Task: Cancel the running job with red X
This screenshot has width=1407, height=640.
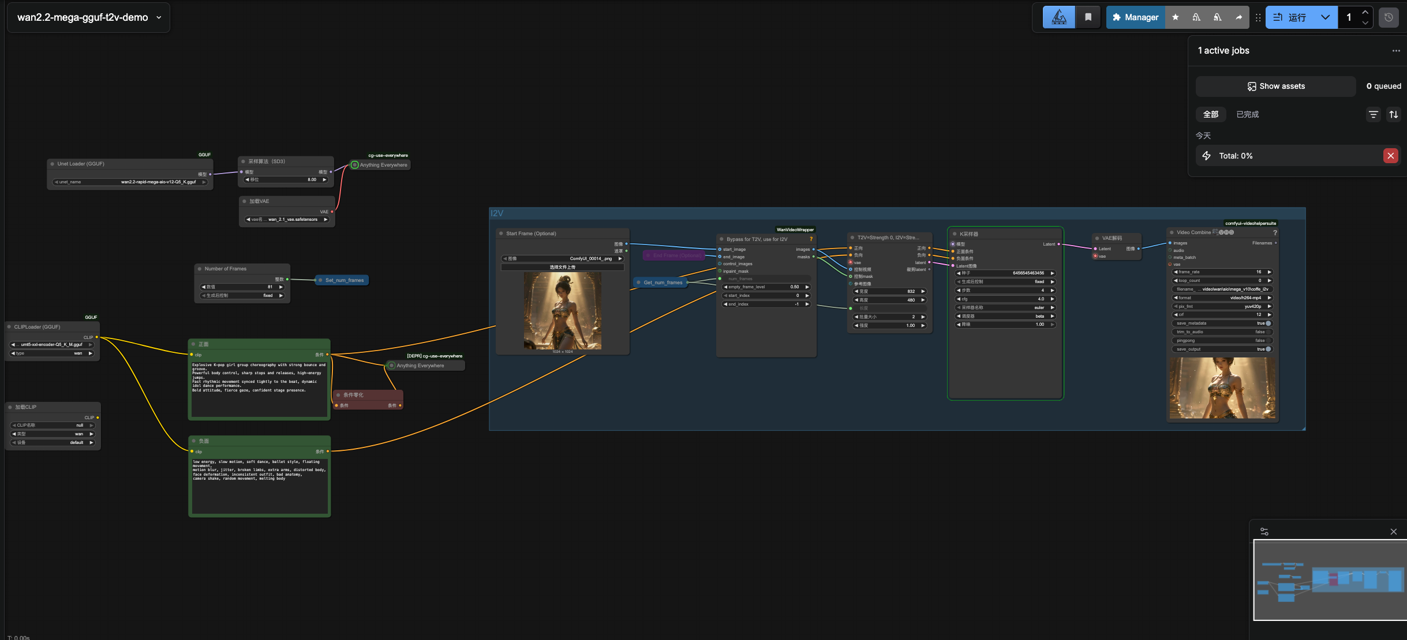Action: pyautogui.click(x=1390, y=156)
